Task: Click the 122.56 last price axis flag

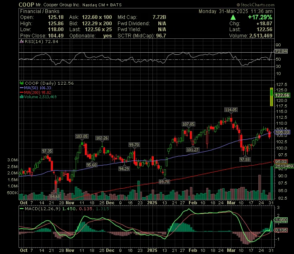Action: [282, 95]
